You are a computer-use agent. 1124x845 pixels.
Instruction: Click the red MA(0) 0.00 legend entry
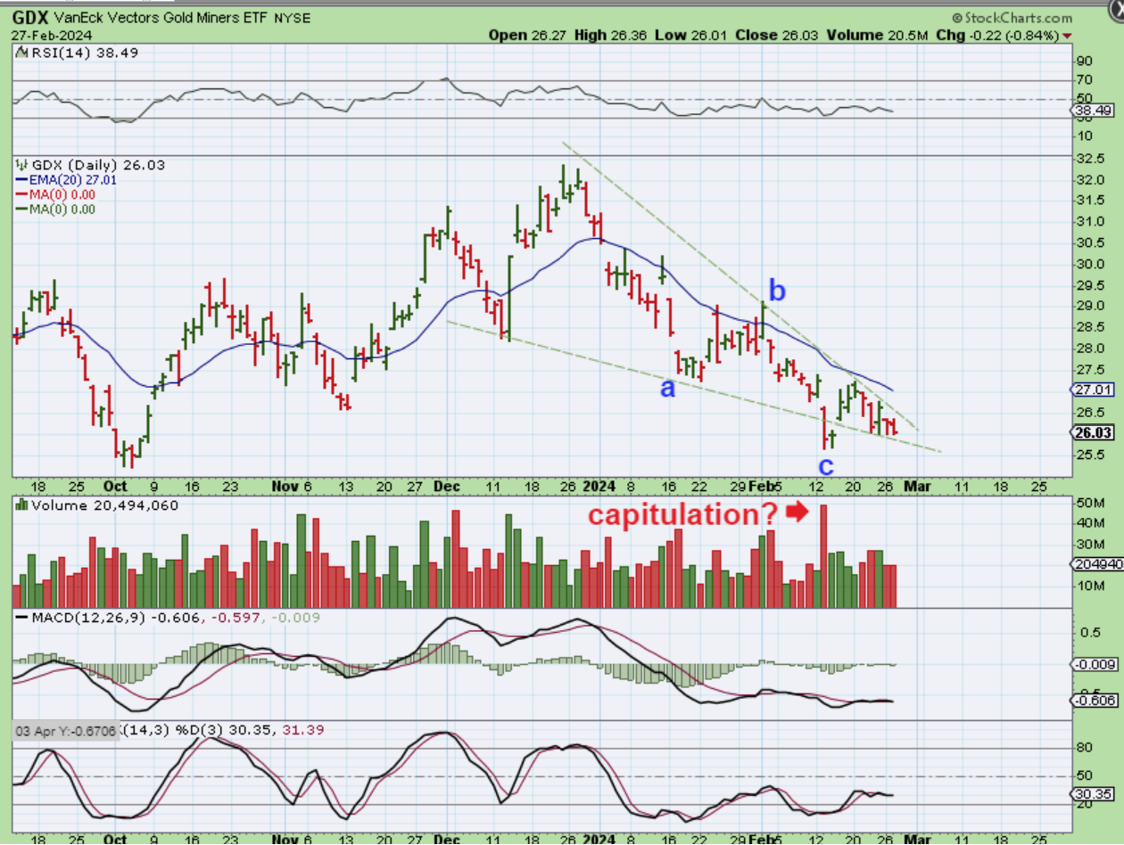tap(54, 194)
